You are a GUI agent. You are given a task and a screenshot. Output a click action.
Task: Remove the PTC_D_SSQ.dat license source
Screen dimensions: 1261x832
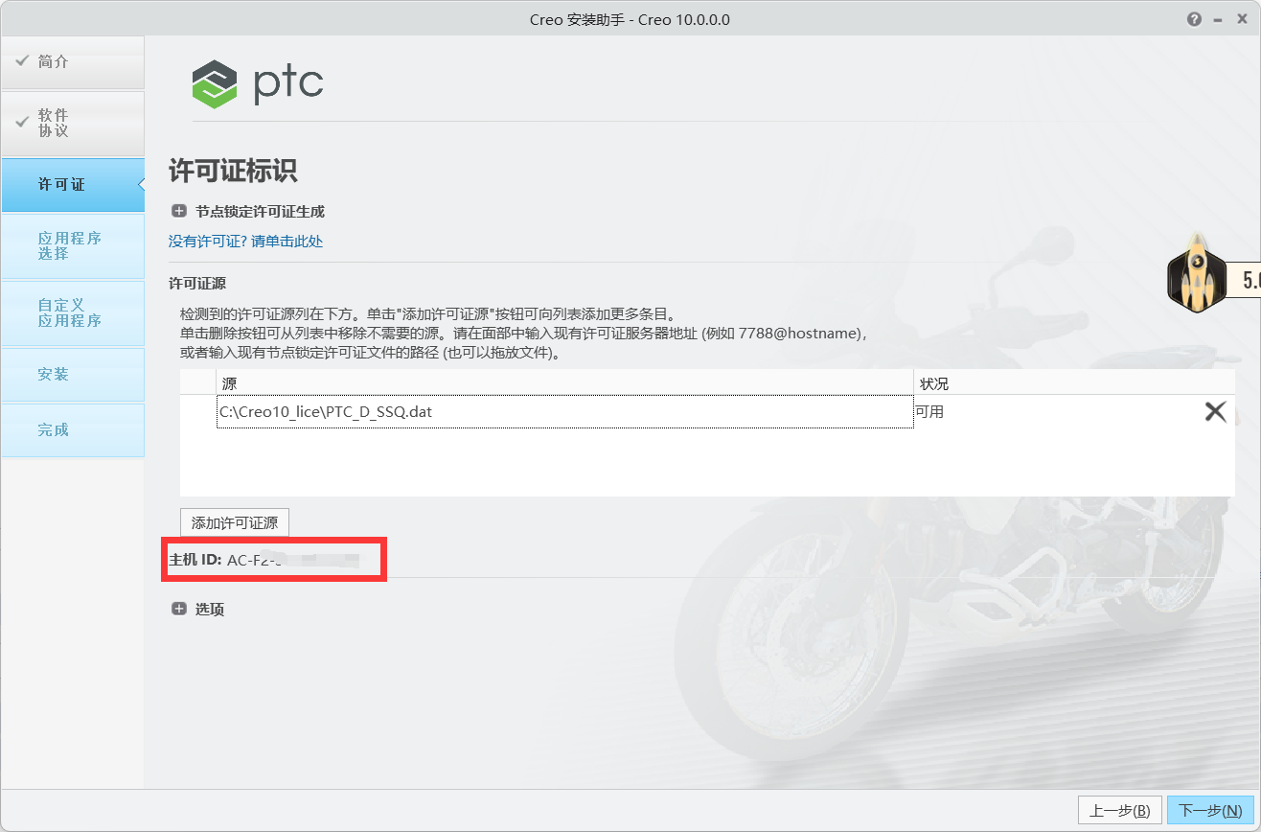(1215, 412)
